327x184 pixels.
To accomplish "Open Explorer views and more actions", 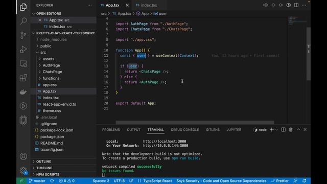I will (89, 5).
